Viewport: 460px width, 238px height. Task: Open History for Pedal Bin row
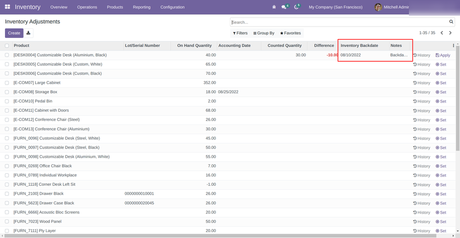click(x=421, y=101)
